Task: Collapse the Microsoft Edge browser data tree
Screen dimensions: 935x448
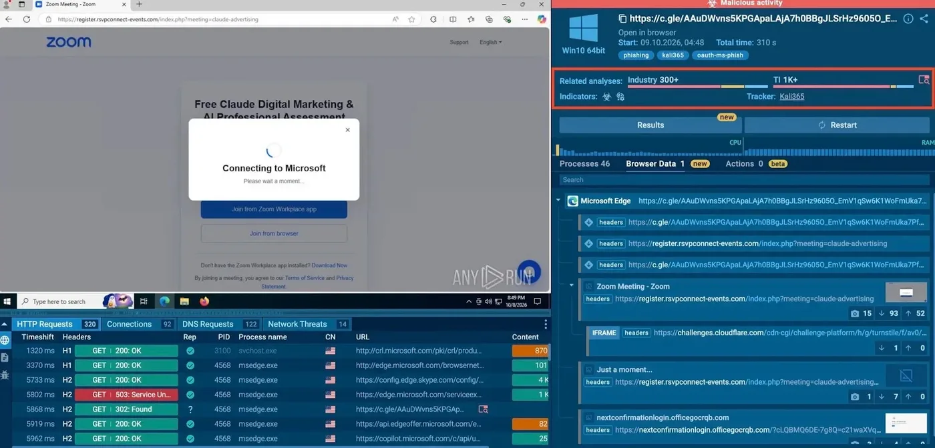Action: (558, 201)
